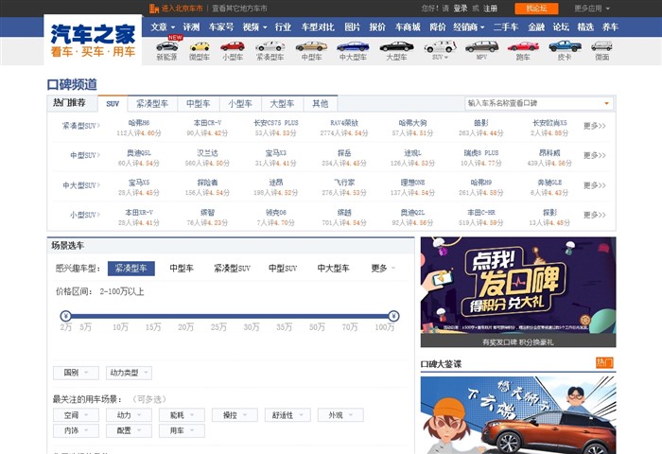
Task: Expand the 视频 navigation dropdown
Action: [254, 27]
